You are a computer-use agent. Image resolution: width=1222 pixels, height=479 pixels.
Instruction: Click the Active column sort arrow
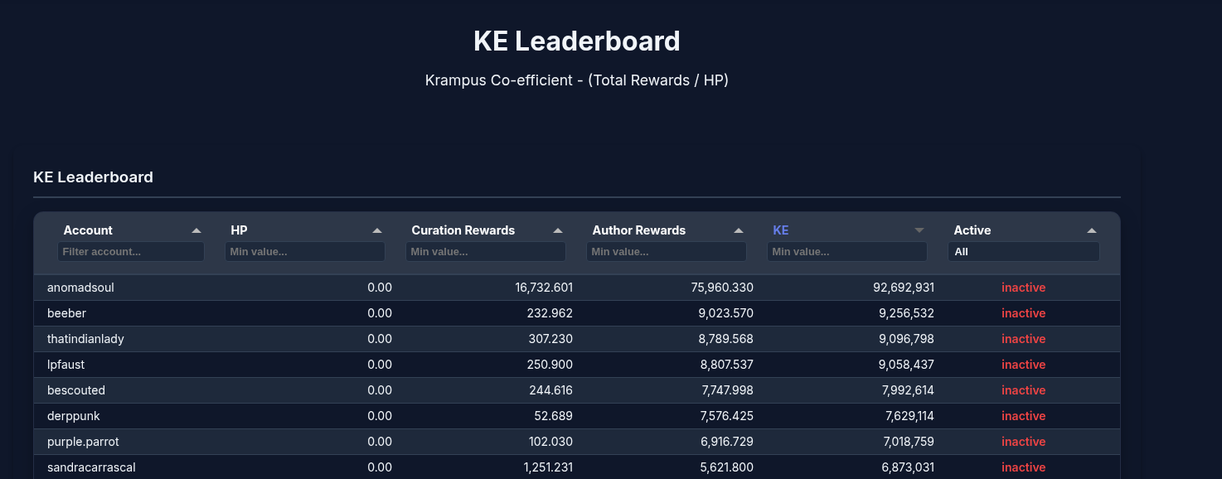pyautogui.click(x=1092, y=230)
